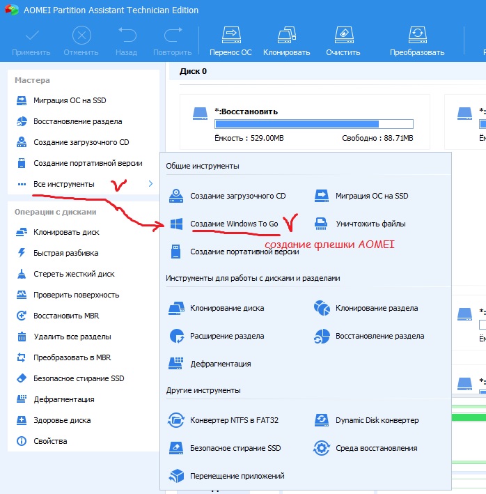Click Создание загрузочного CD icon in sidebar

click(22, 142)
